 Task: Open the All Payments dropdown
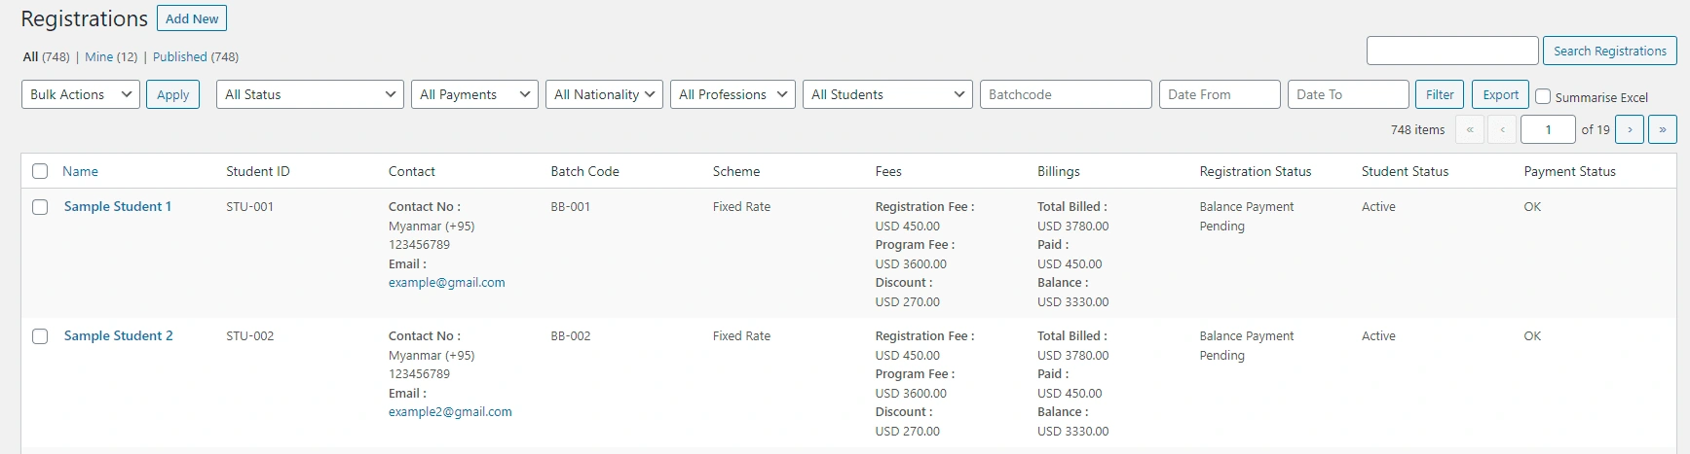click(474, 94)
